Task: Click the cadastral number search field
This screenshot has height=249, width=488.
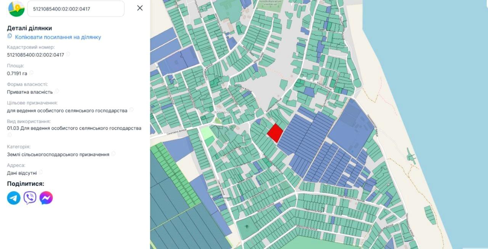Action: tap(75, 8)
